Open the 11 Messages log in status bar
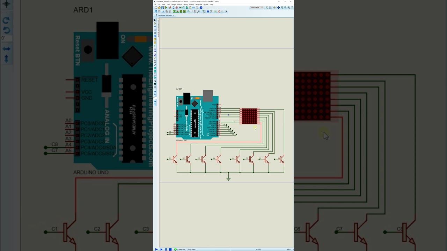447x251 pixels. click(x=180, y=249)
